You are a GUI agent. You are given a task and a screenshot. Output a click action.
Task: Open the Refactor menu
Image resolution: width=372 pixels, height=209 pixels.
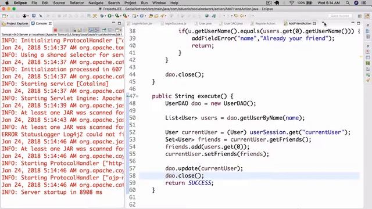[77, 3]
